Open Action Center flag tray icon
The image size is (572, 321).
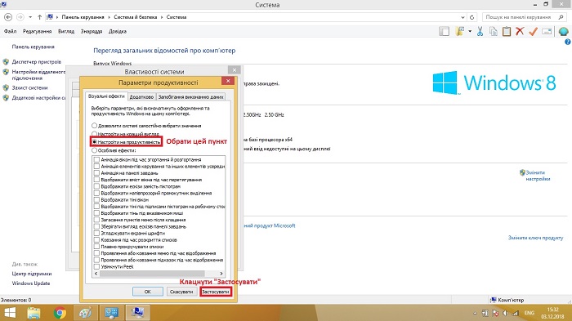tap(495, 313)
